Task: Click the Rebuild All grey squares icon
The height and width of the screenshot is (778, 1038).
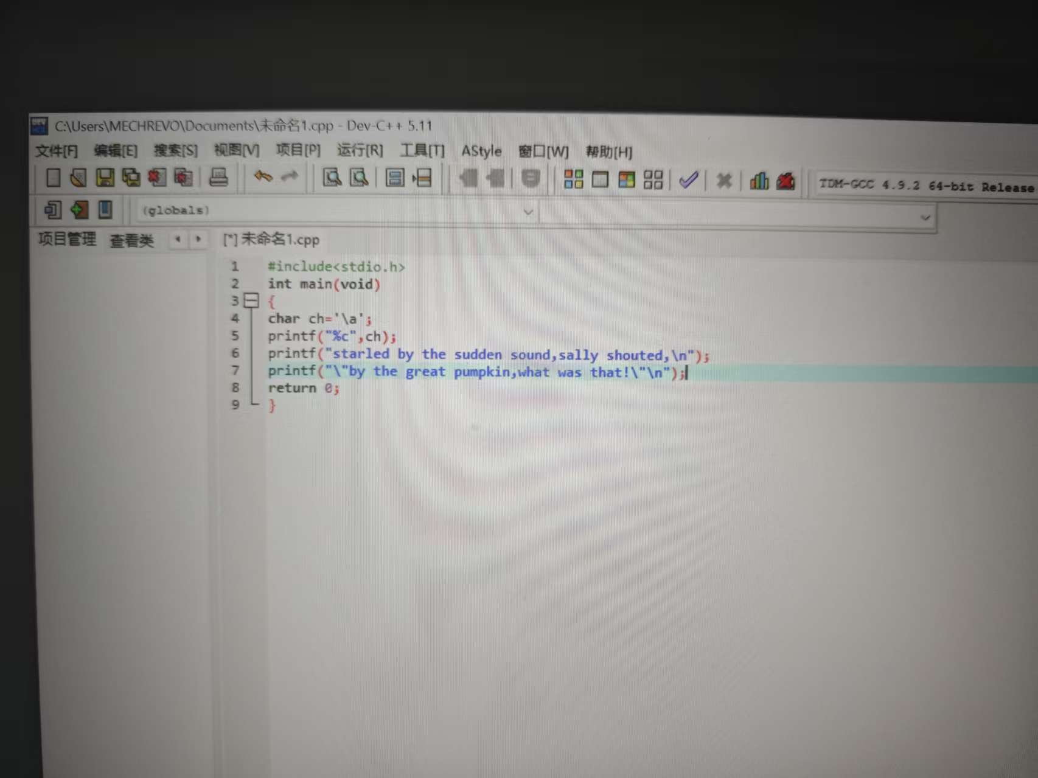Action: click(653, 180)
